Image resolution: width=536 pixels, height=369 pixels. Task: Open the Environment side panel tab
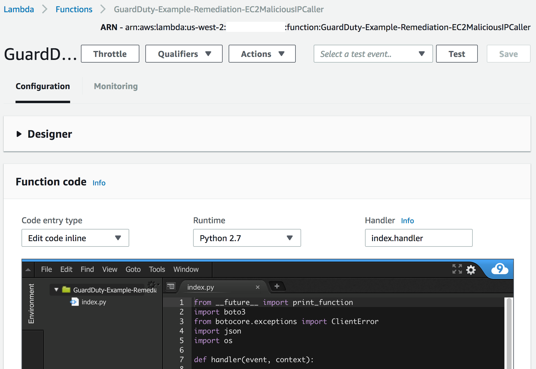tap(31, 304)
